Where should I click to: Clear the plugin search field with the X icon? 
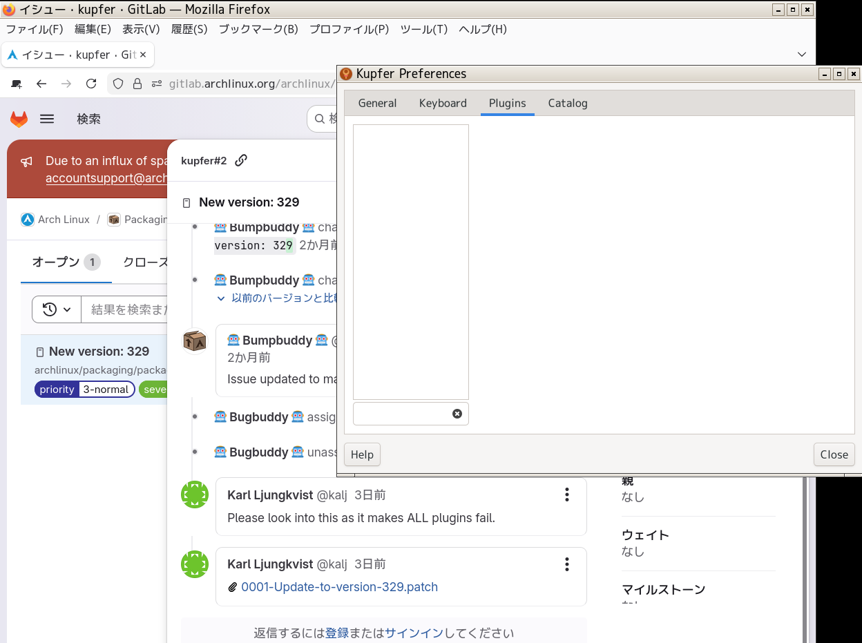pos(457,414)
